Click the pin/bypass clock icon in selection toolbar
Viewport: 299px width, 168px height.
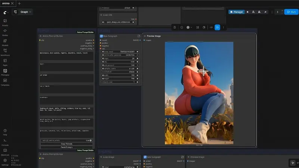pos(204,27)
